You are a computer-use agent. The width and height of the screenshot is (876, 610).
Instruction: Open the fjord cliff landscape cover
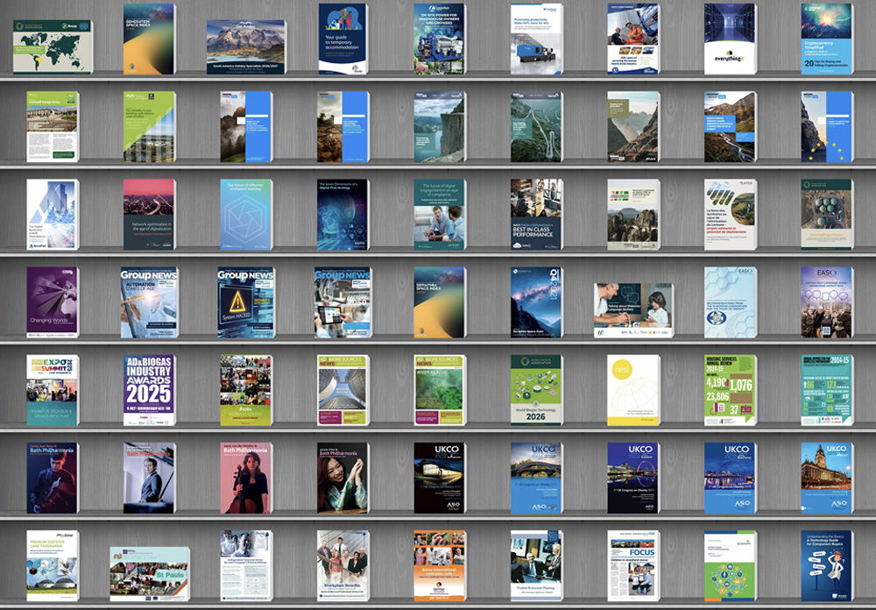coord(440,127)
